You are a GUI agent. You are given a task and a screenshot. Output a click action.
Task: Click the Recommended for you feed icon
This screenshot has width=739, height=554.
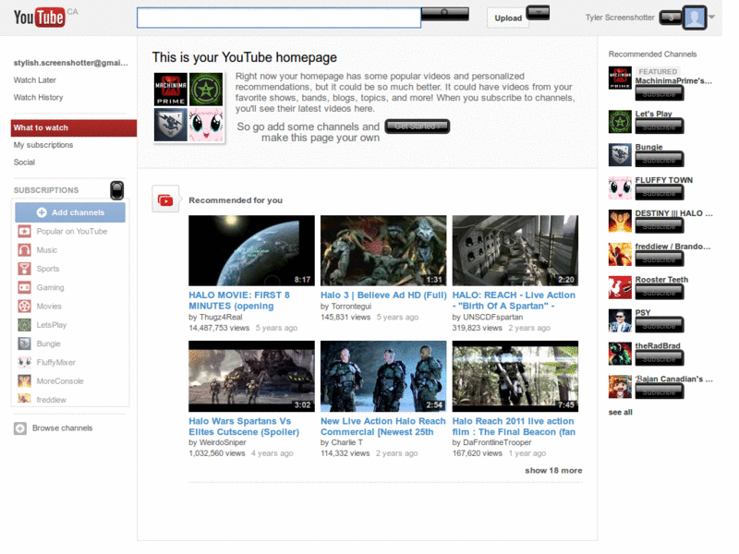165,199
